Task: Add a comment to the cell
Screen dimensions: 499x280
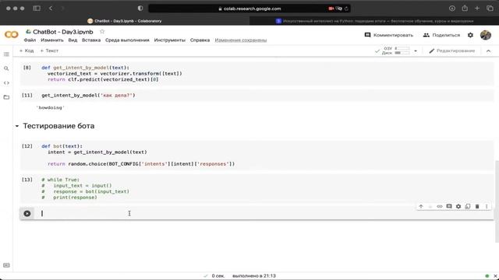Action: point(449,206)
